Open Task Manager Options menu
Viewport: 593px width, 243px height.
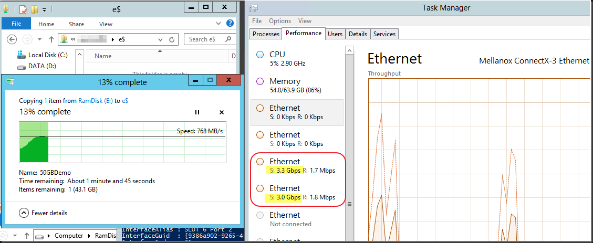pos(280,21)
